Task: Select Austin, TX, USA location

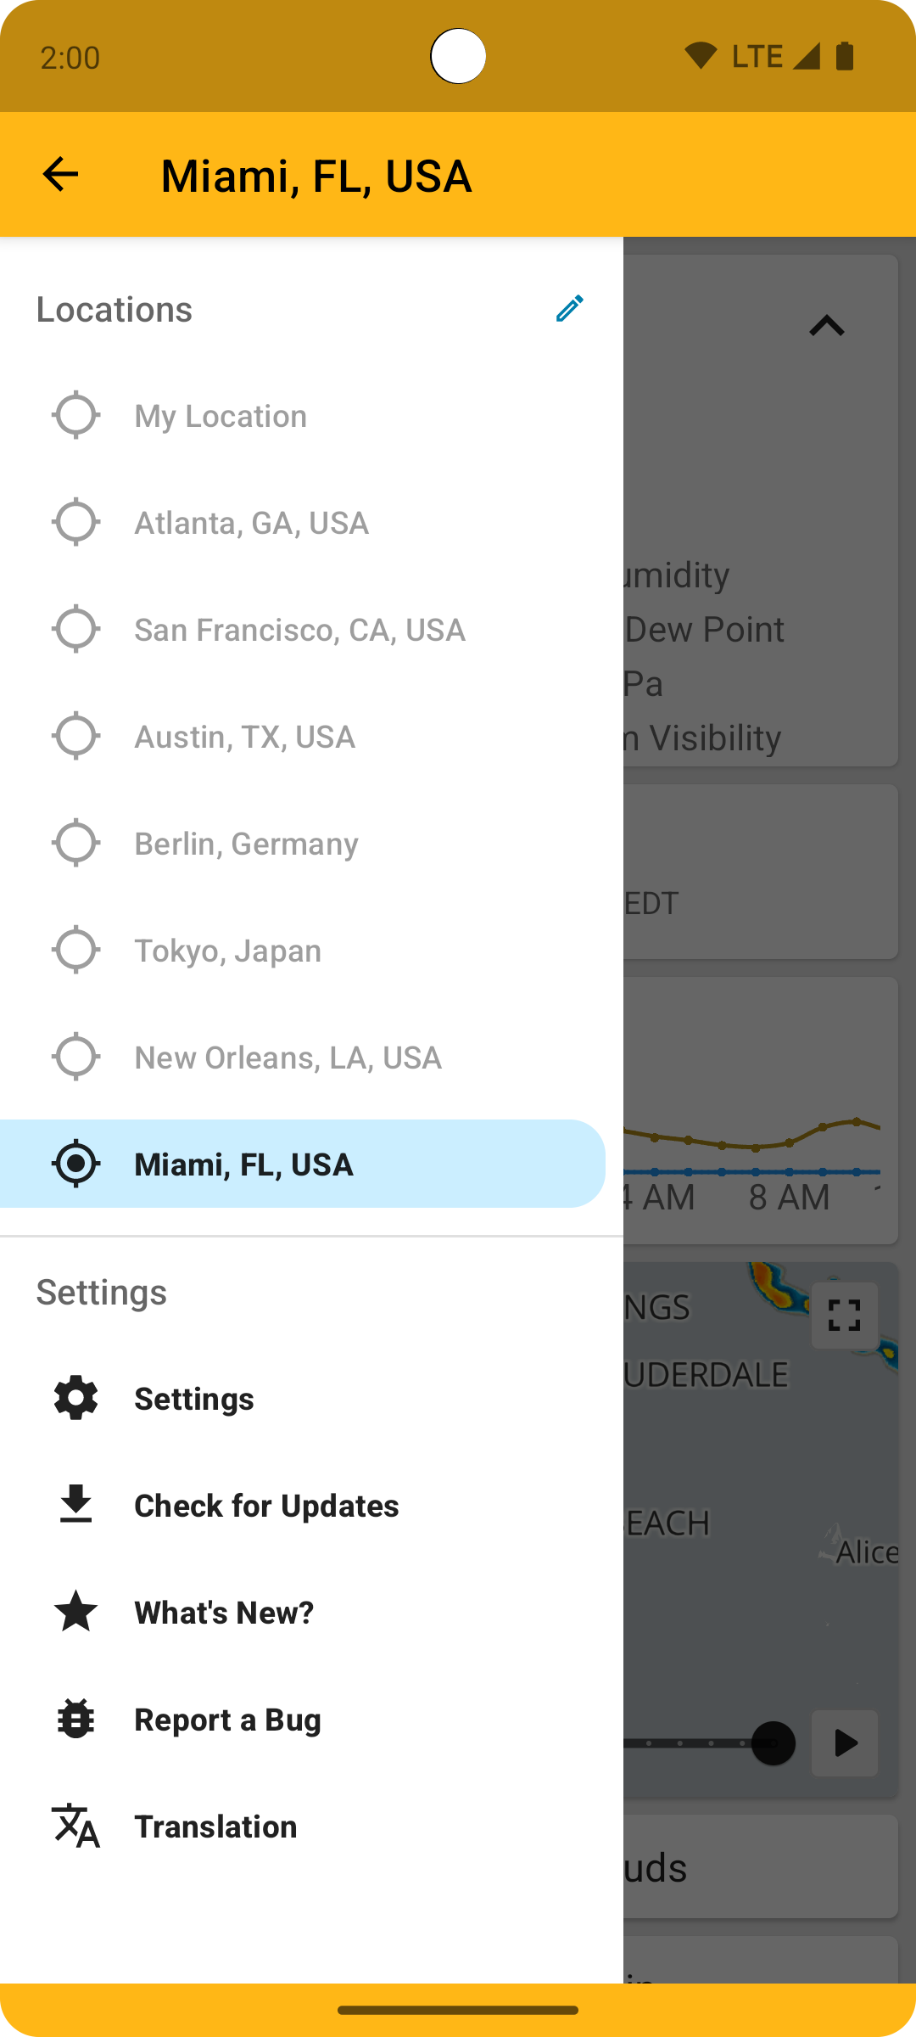Action: pos(244,737)
